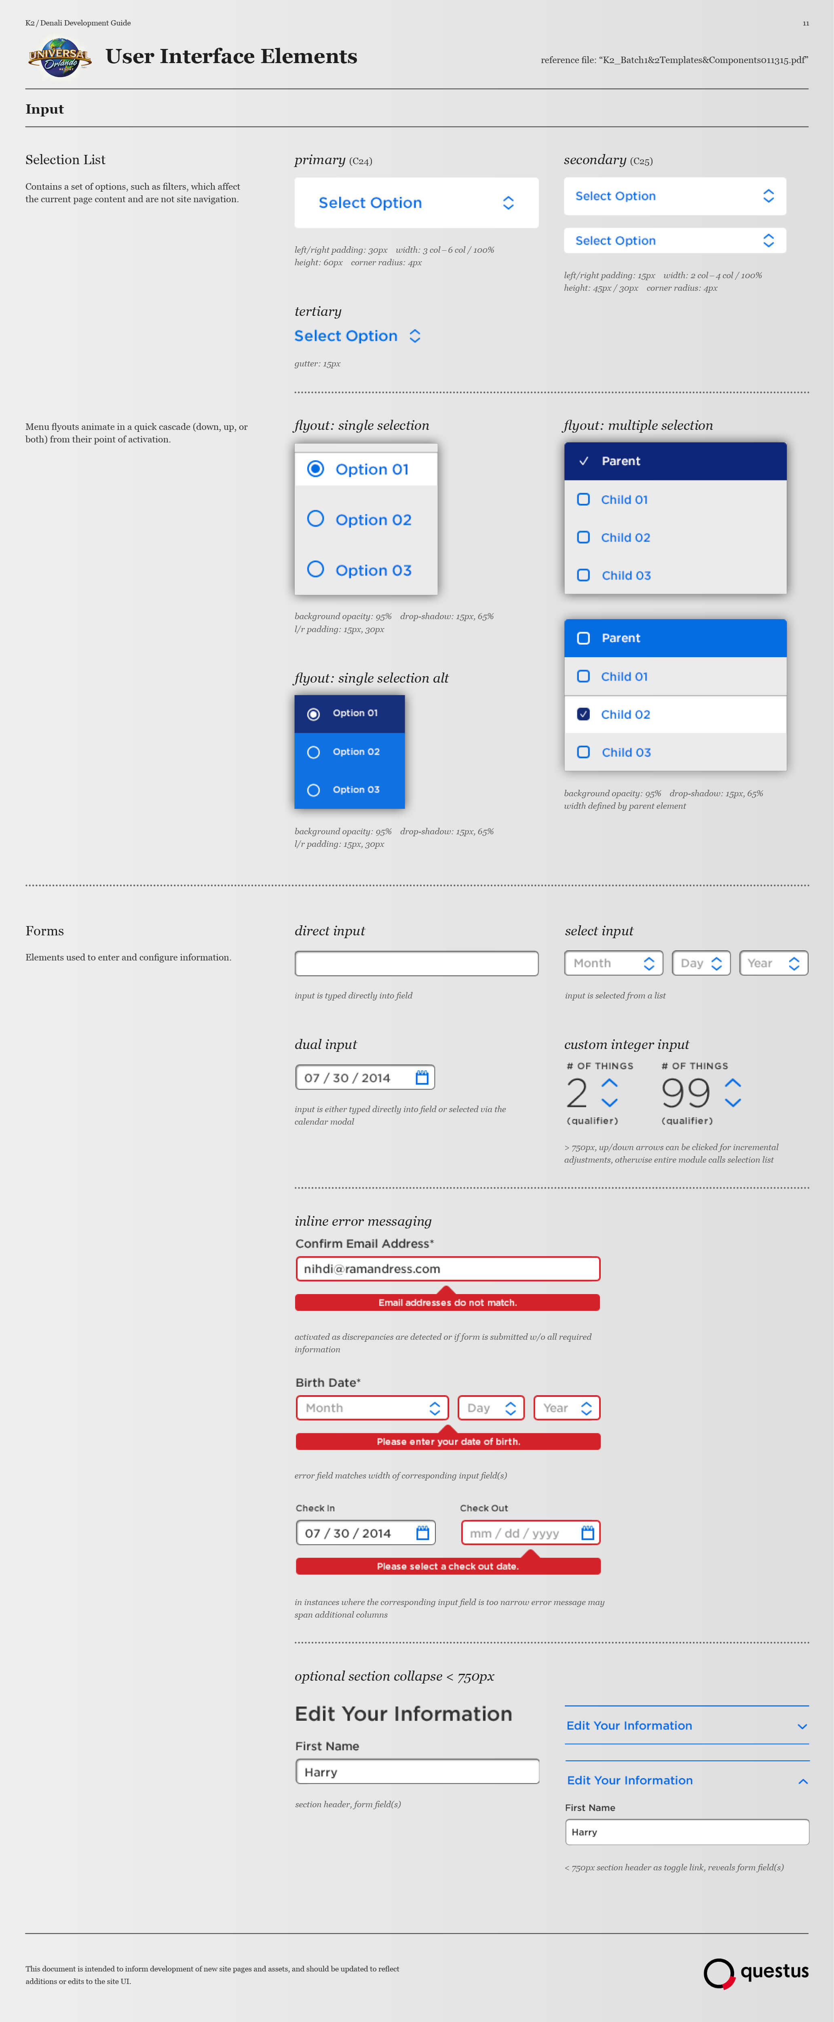Click checkmark icon in dark Parent row
Screen dimensions: 834x2022
584,461
